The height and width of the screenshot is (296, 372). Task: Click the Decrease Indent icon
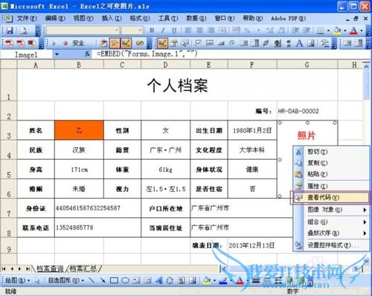tap(295, 30)
